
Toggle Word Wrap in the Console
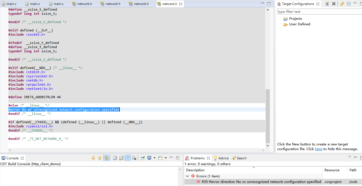tap(128, 158)
